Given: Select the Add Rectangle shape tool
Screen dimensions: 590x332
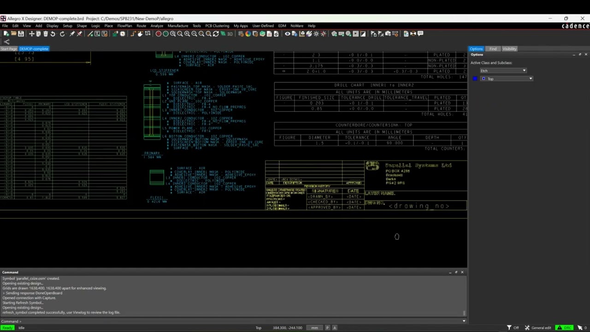Looking at the screenshot, I should click(341, 34).
